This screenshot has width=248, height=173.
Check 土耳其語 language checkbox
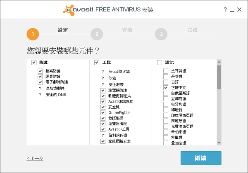166,71
